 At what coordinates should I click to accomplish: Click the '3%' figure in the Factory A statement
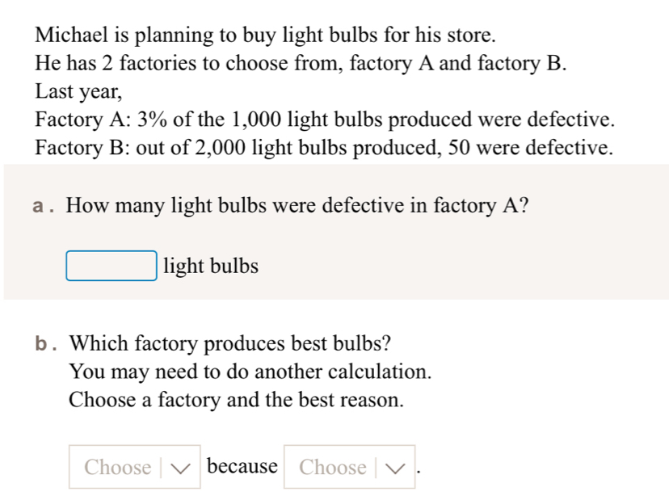pos(153,120)
